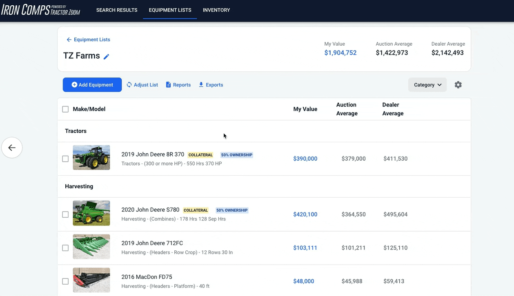Screen dimensions: 514x296
Task: Open the S780 combine thumbnail
Action: tap(91, 213)
